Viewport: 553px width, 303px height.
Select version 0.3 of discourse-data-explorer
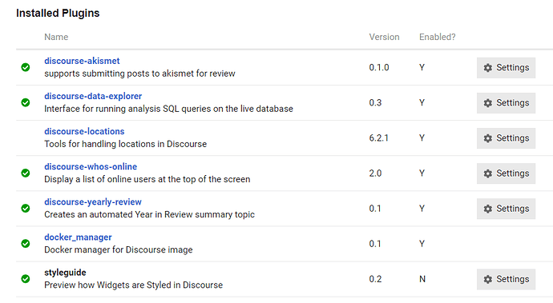[375, 103]
